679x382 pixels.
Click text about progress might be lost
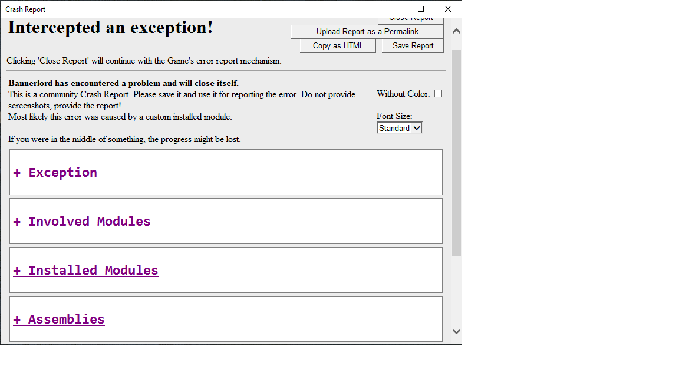[124, 140]
